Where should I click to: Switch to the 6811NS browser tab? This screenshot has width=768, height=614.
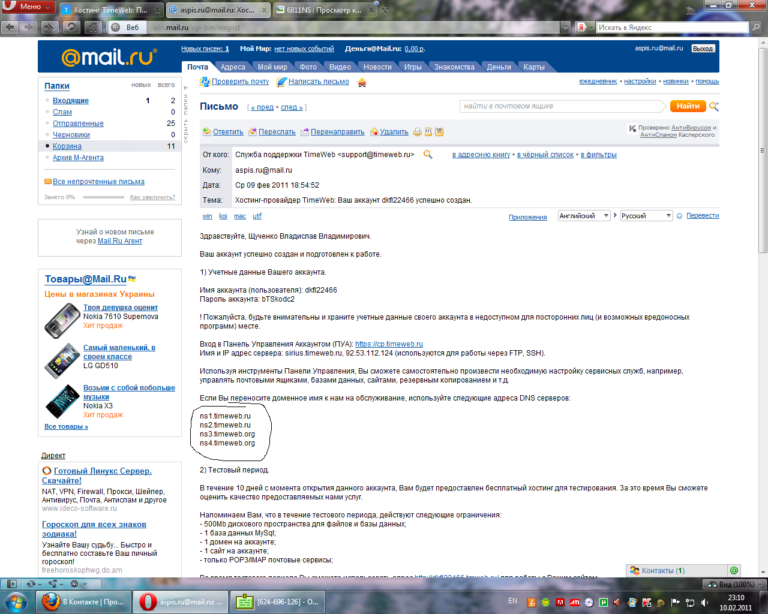click(325, 10)
